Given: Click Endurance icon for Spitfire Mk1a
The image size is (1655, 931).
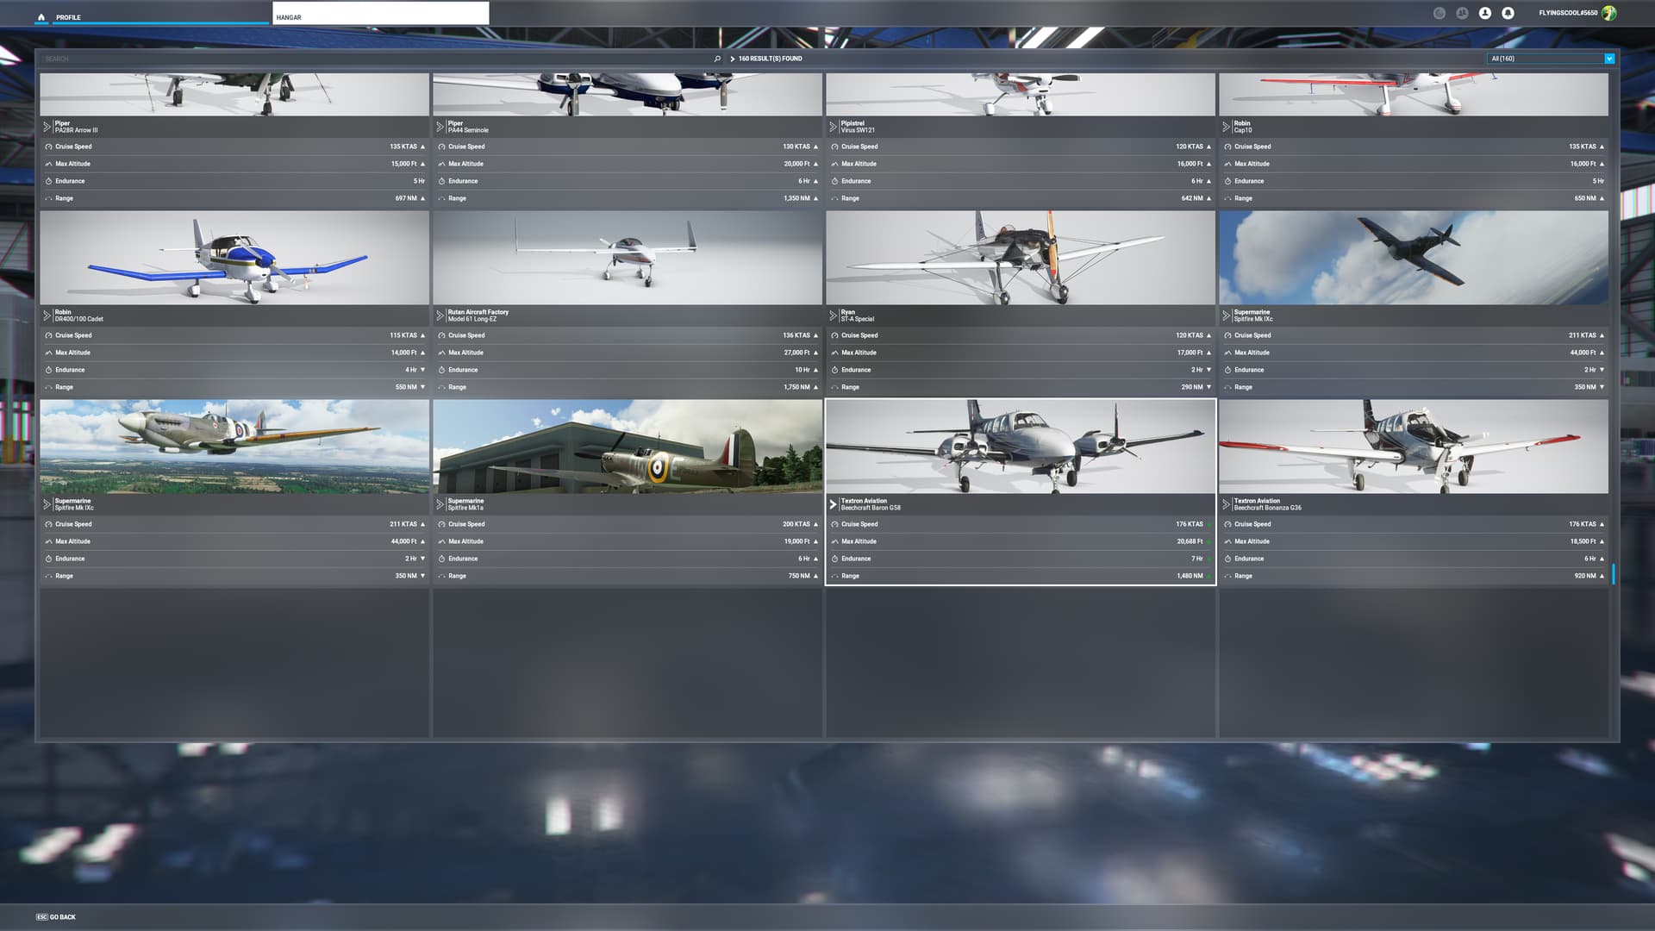Looking at the screenshot, I should [441, 559].
